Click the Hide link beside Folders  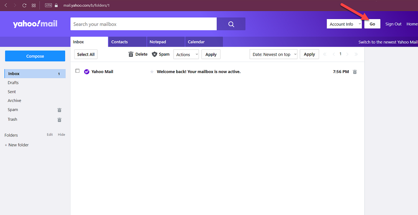[61, 135]
